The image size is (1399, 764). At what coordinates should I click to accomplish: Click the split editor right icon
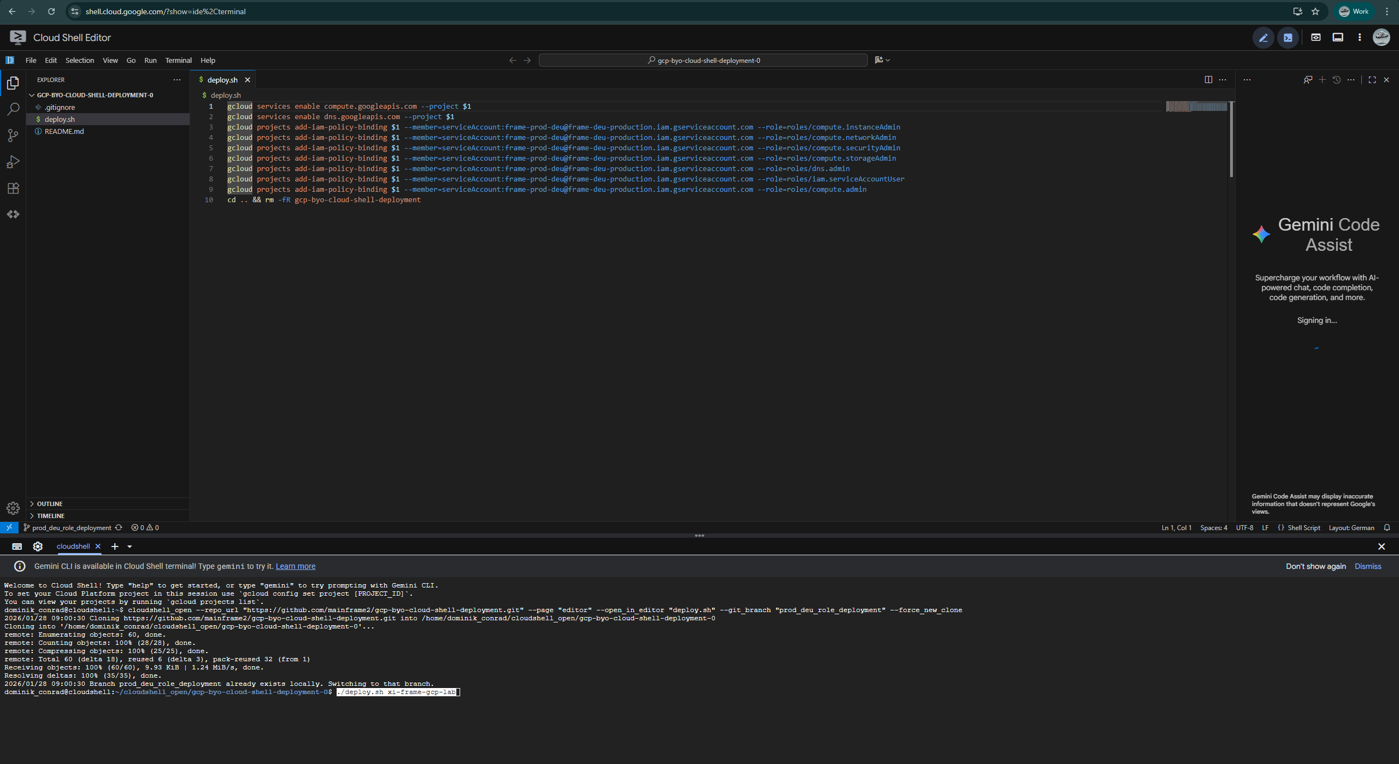(1208, 80)
